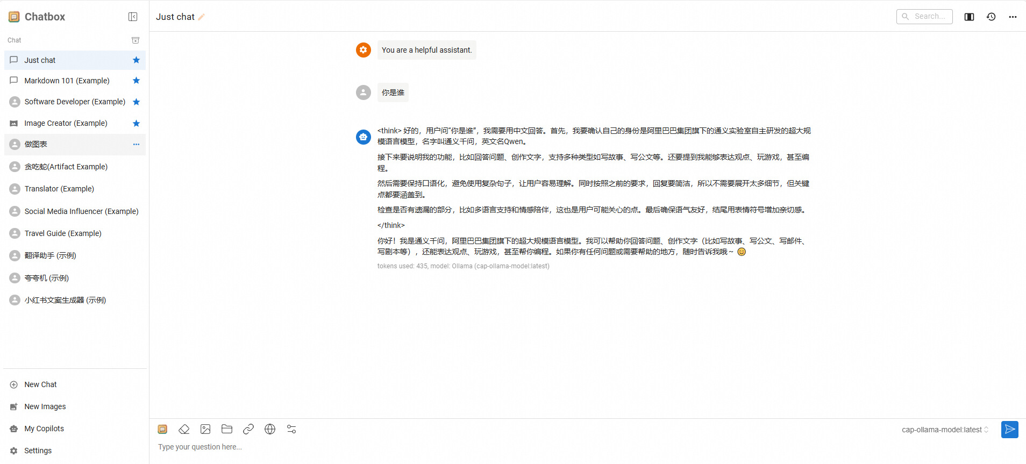Collapse the sidebar with the panel icon

coord(133,17)
